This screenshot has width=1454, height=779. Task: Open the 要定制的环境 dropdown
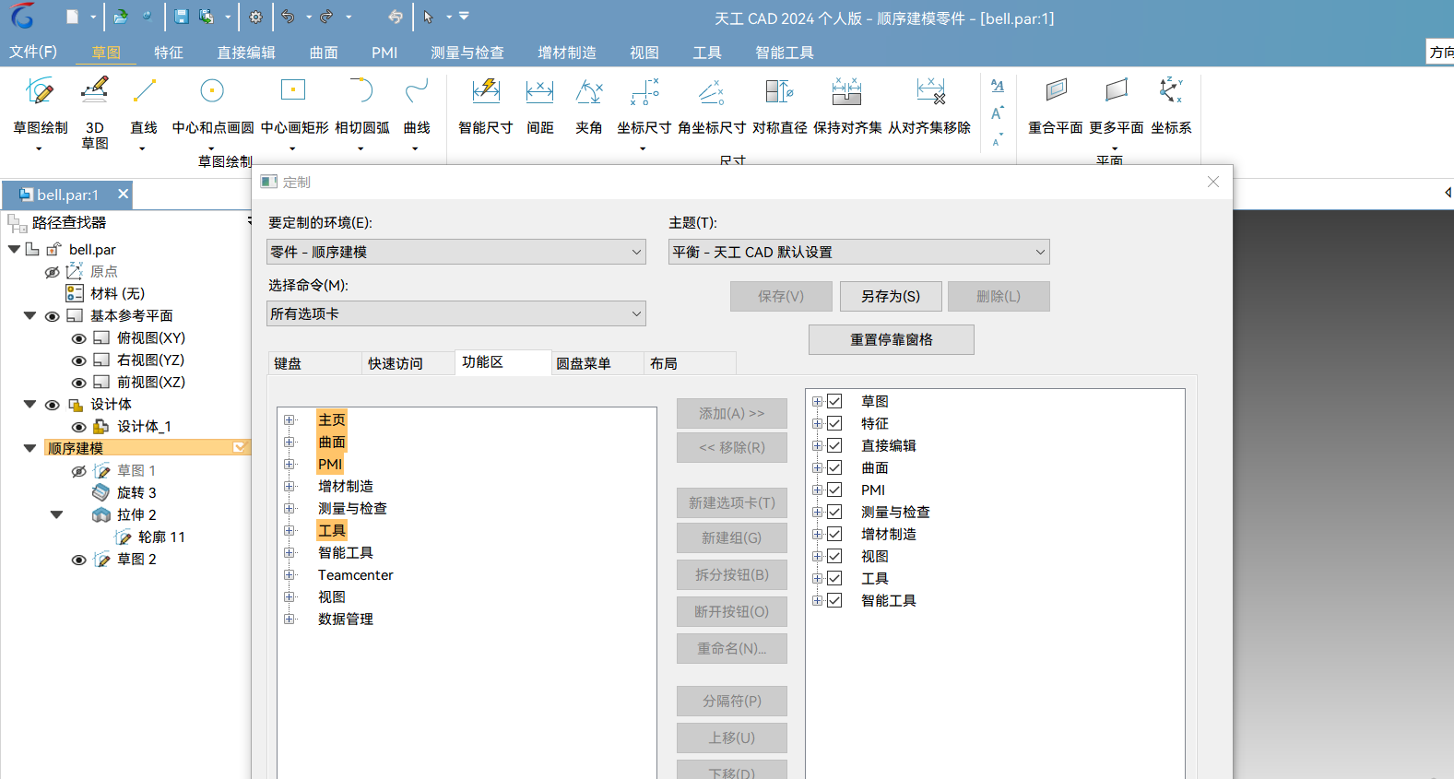(456, 252)
